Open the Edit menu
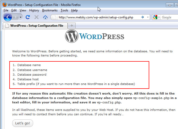Image resolution: width=178 pixels, height=129 pixels. tap(14, 10)
